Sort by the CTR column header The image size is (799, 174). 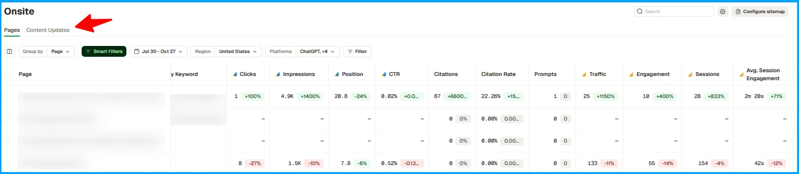click(394, 74)
